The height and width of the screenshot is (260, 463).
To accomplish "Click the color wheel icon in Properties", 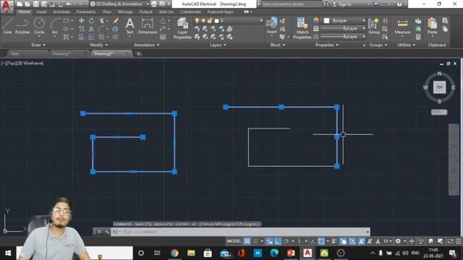I will click(x=316, y=20).
